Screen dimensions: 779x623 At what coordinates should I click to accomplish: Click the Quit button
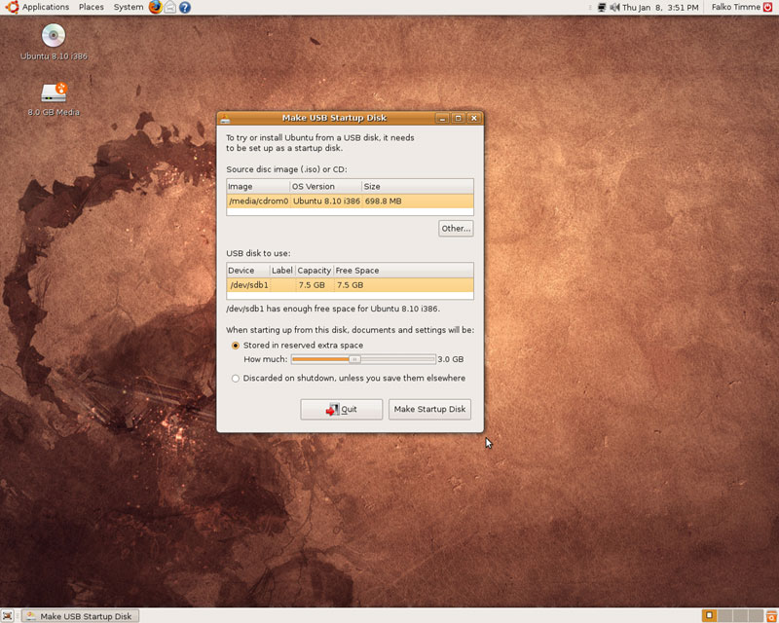tap(342, 409)
